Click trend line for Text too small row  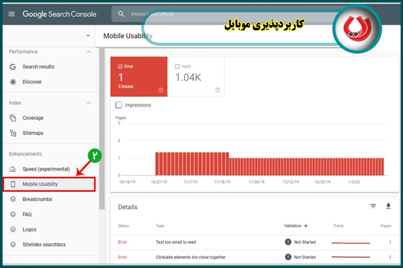[x=351, y=243]
